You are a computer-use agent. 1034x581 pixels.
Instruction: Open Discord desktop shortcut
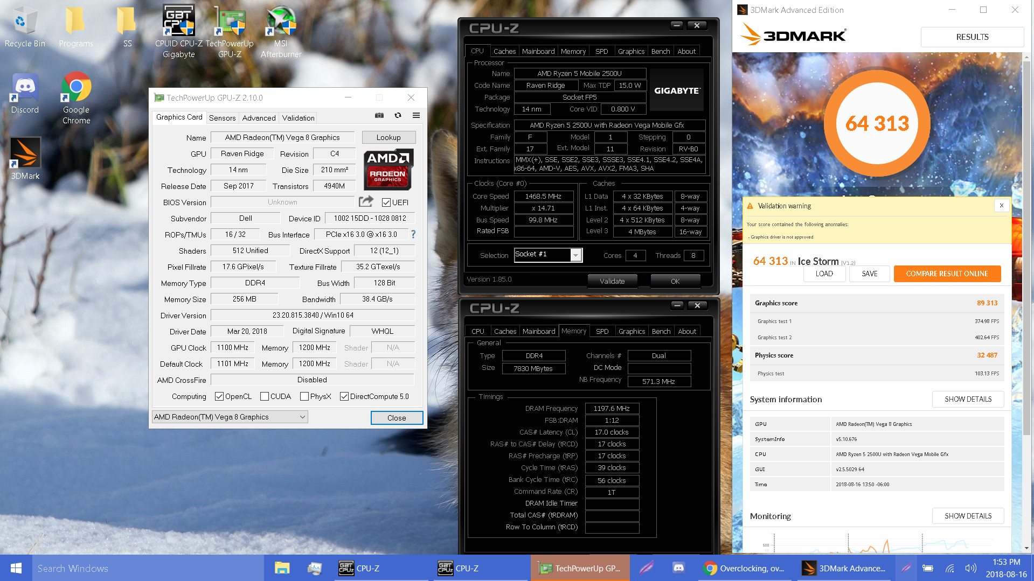point(25,94)
